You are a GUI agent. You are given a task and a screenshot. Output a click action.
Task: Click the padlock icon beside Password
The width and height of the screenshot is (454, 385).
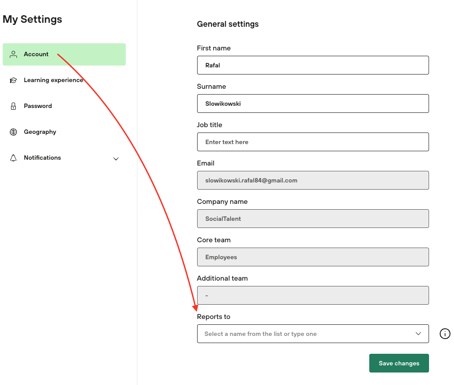[x=13, y=106]
